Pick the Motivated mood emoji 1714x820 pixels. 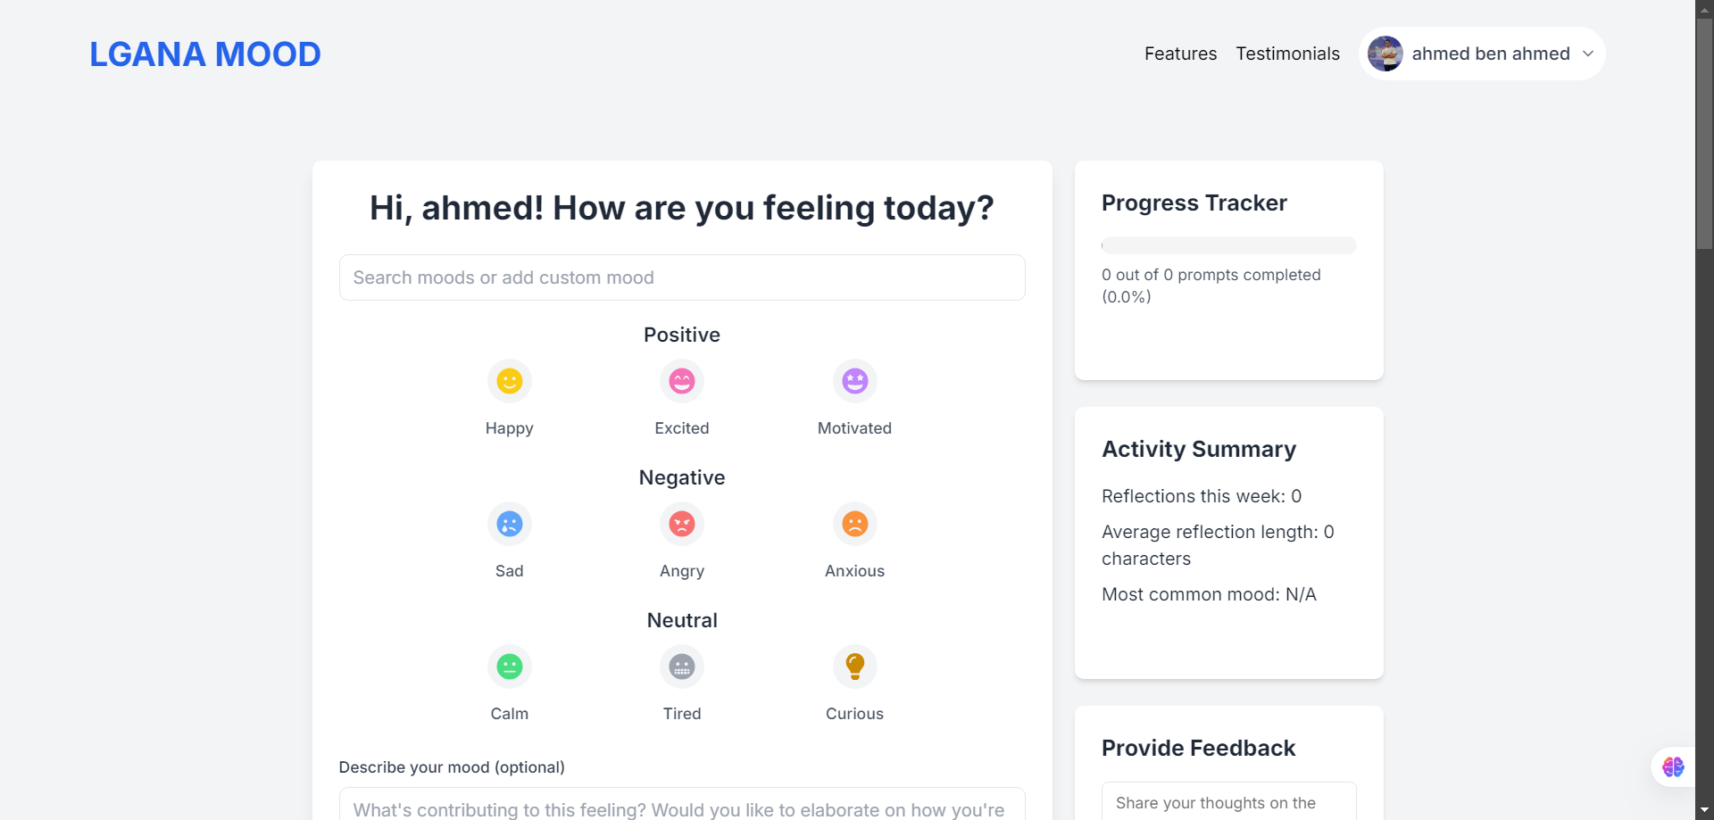point(854,382)
